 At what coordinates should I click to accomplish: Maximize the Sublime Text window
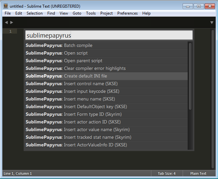[199, 6]
